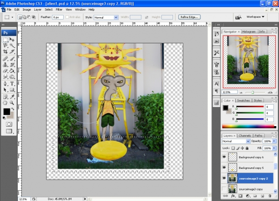Select the Zoom tool
Viewport: 279px width, 201px height.
pos(12,103)
